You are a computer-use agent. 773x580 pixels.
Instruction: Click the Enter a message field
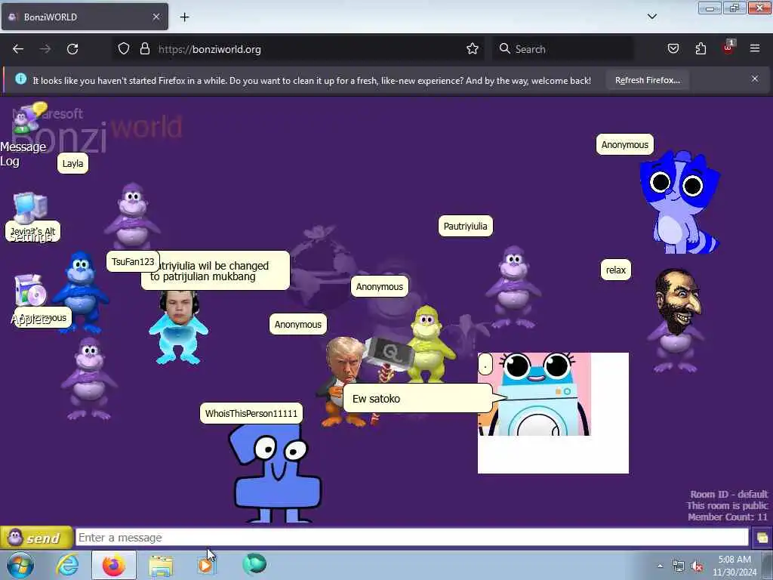click(x=412, y=537)
